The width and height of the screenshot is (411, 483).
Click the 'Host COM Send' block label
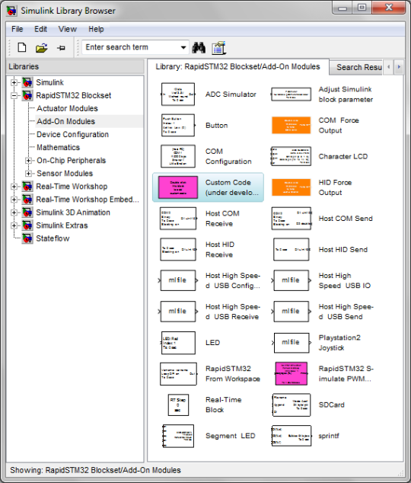[x=346, y=219]
